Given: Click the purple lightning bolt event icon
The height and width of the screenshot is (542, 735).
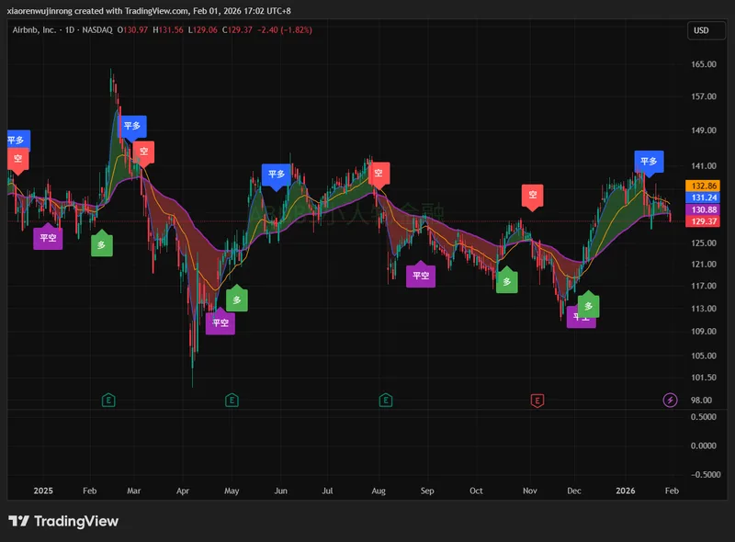Looking at the screenshot, I should point(670,401).
